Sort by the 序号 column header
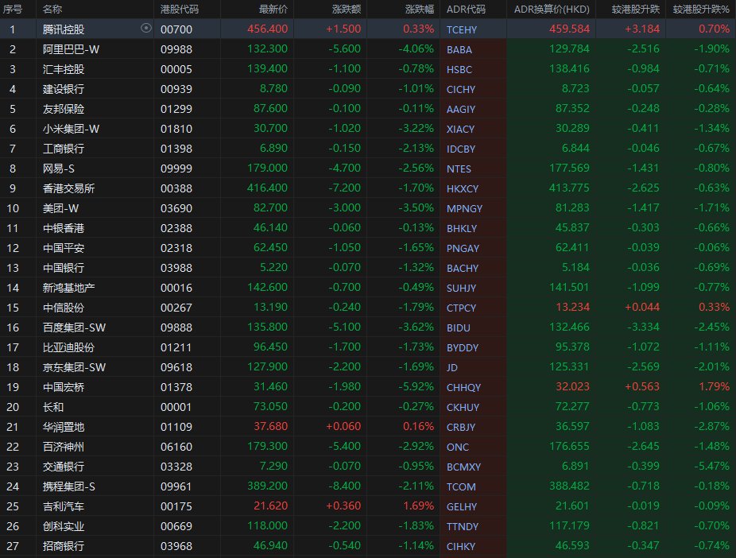The image size is (736, 558). coord(13,9)
